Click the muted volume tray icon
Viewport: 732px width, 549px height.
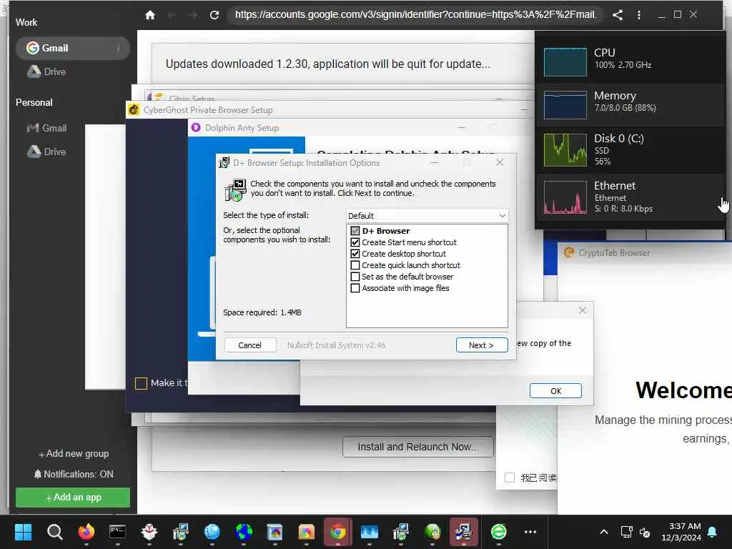pos(645,532)
